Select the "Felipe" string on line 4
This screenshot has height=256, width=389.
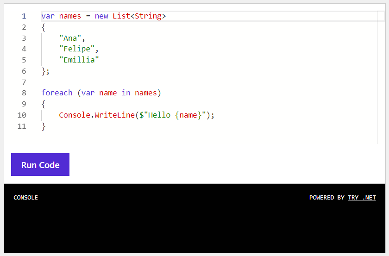pyautogui.click(x=77, y=49)
